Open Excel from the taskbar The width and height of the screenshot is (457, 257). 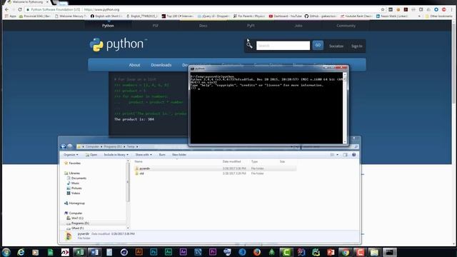pyautogui.click(x=79, y=252)
